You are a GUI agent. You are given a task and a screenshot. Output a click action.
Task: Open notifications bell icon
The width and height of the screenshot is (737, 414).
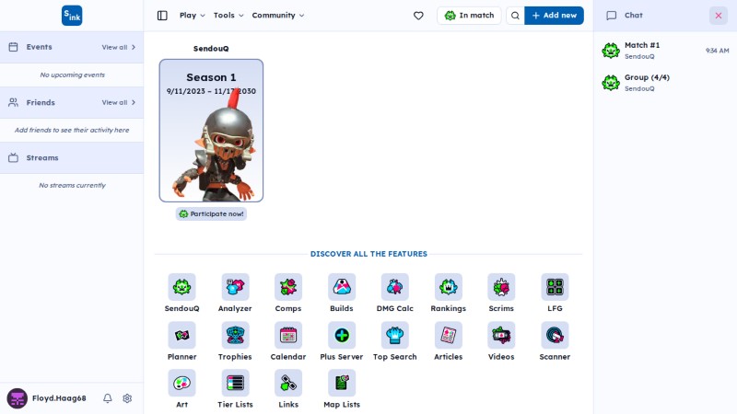(x=108, y=398)
